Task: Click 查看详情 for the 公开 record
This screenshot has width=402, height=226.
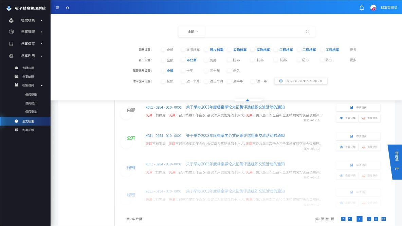Action: [347, 147]
